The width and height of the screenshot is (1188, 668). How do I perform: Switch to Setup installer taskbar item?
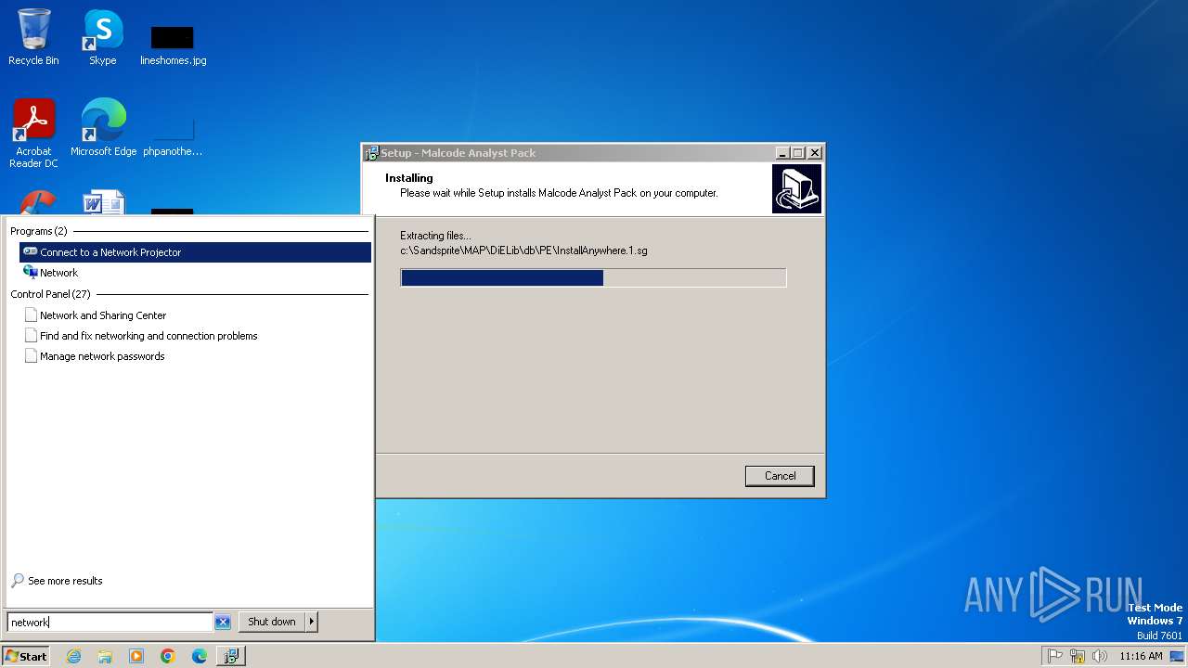click(230, 656)
